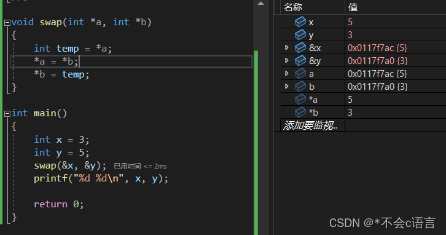Click the return 0; line
The image size is (446, 235).
[58, 204]
